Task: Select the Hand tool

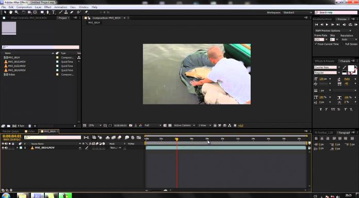Action: (10, 12)
